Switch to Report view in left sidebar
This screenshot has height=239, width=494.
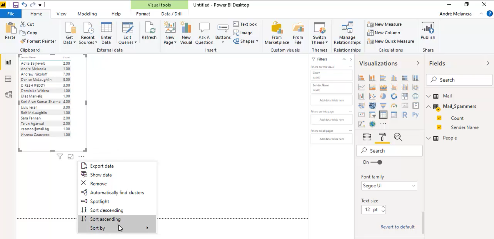[8, 62]
